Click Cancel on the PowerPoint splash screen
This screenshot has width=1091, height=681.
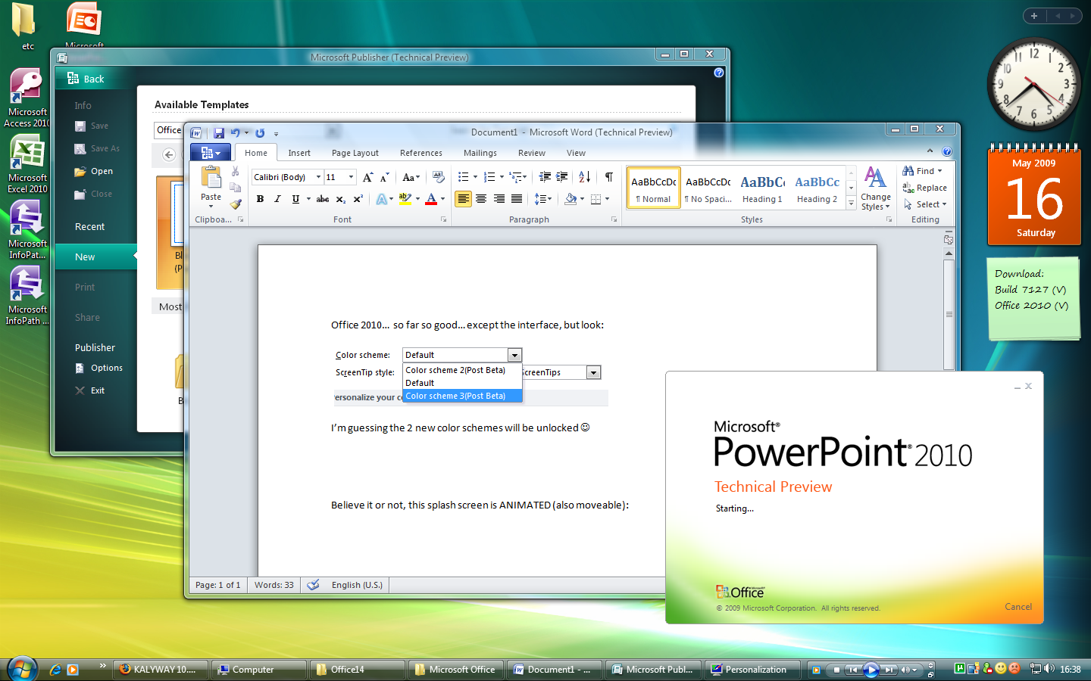point(1018,607)
